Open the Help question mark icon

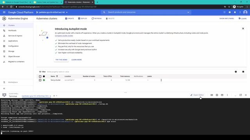[230, 12]
